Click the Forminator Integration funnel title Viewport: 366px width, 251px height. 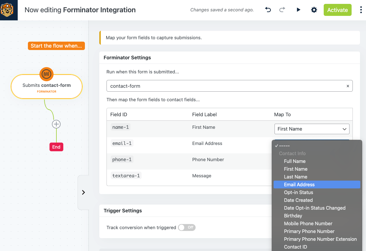(99, 10)
